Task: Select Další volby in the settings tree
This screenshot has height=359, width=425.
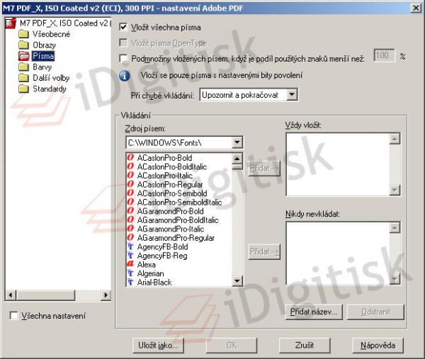Action: pyautogui.click(x=51, y=78)
